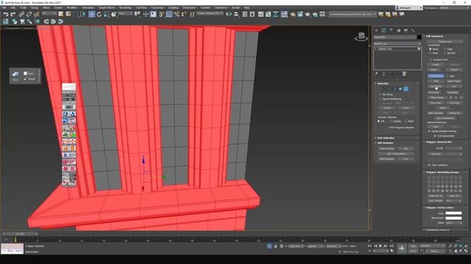Open the File menu
This screenshot has width=471, height=264.
tap(4, 8)
